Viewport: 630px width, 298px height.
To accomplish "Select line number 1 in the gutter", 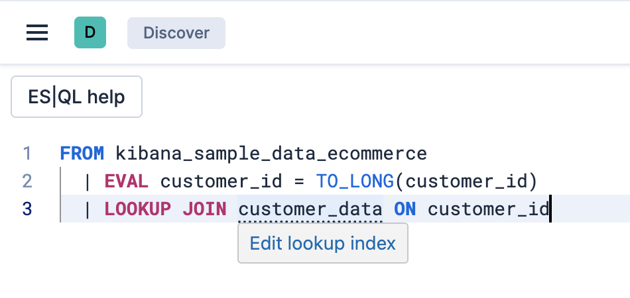I will (x=27, y=154).
